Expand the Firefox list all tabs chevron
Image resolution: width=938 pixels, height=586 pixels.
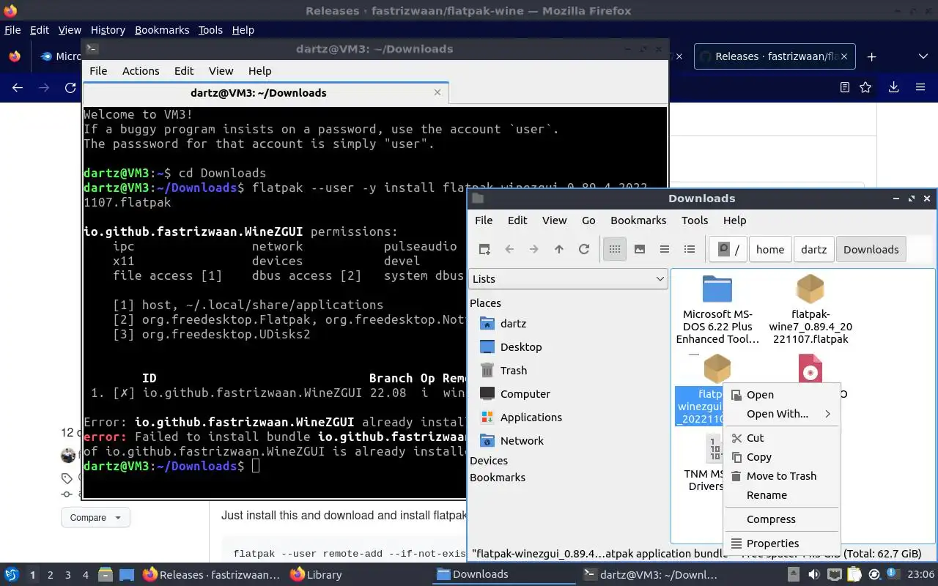click(x=923, y=56)
